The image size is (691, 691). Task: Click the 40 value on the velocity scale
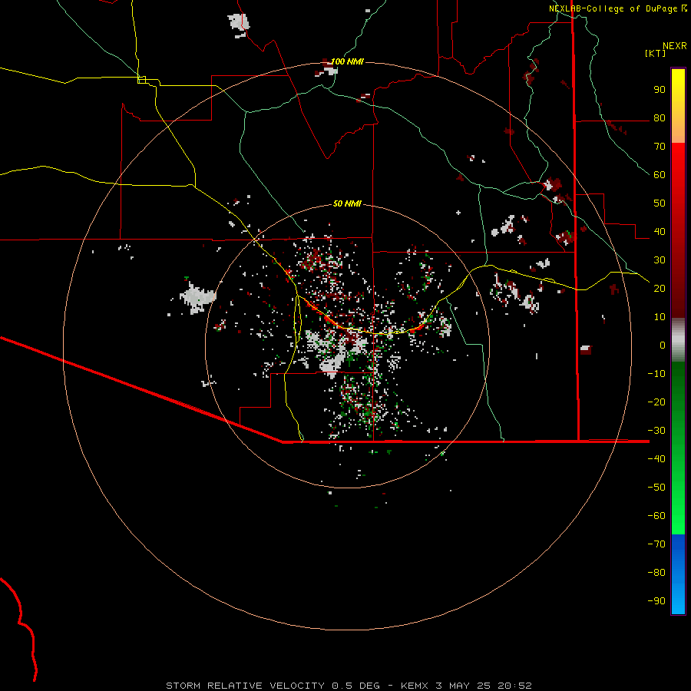(660, 232)
